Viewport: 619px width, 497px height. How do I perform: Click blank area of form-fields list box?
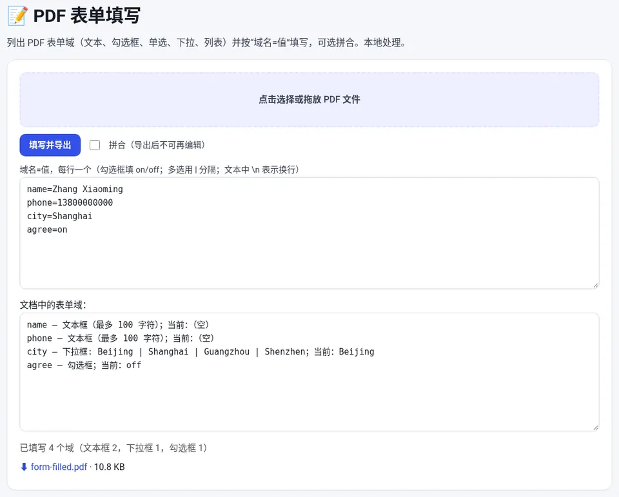309,401
